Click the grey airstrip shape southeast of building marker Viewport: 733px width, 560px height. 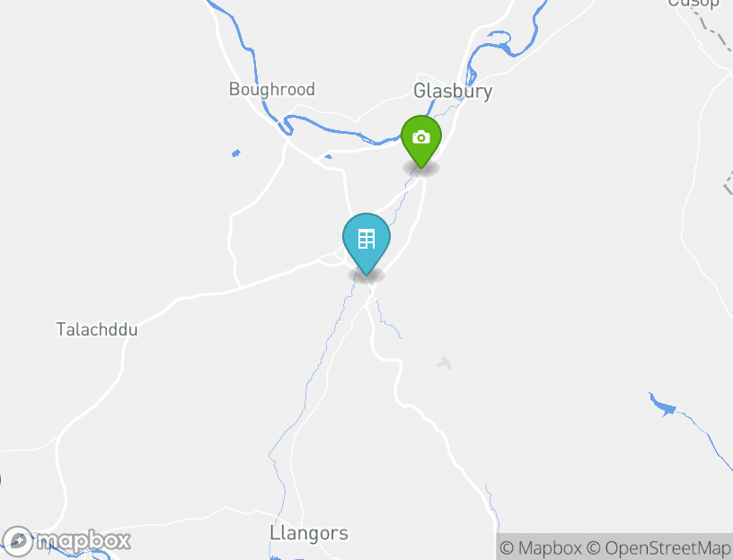444,363
